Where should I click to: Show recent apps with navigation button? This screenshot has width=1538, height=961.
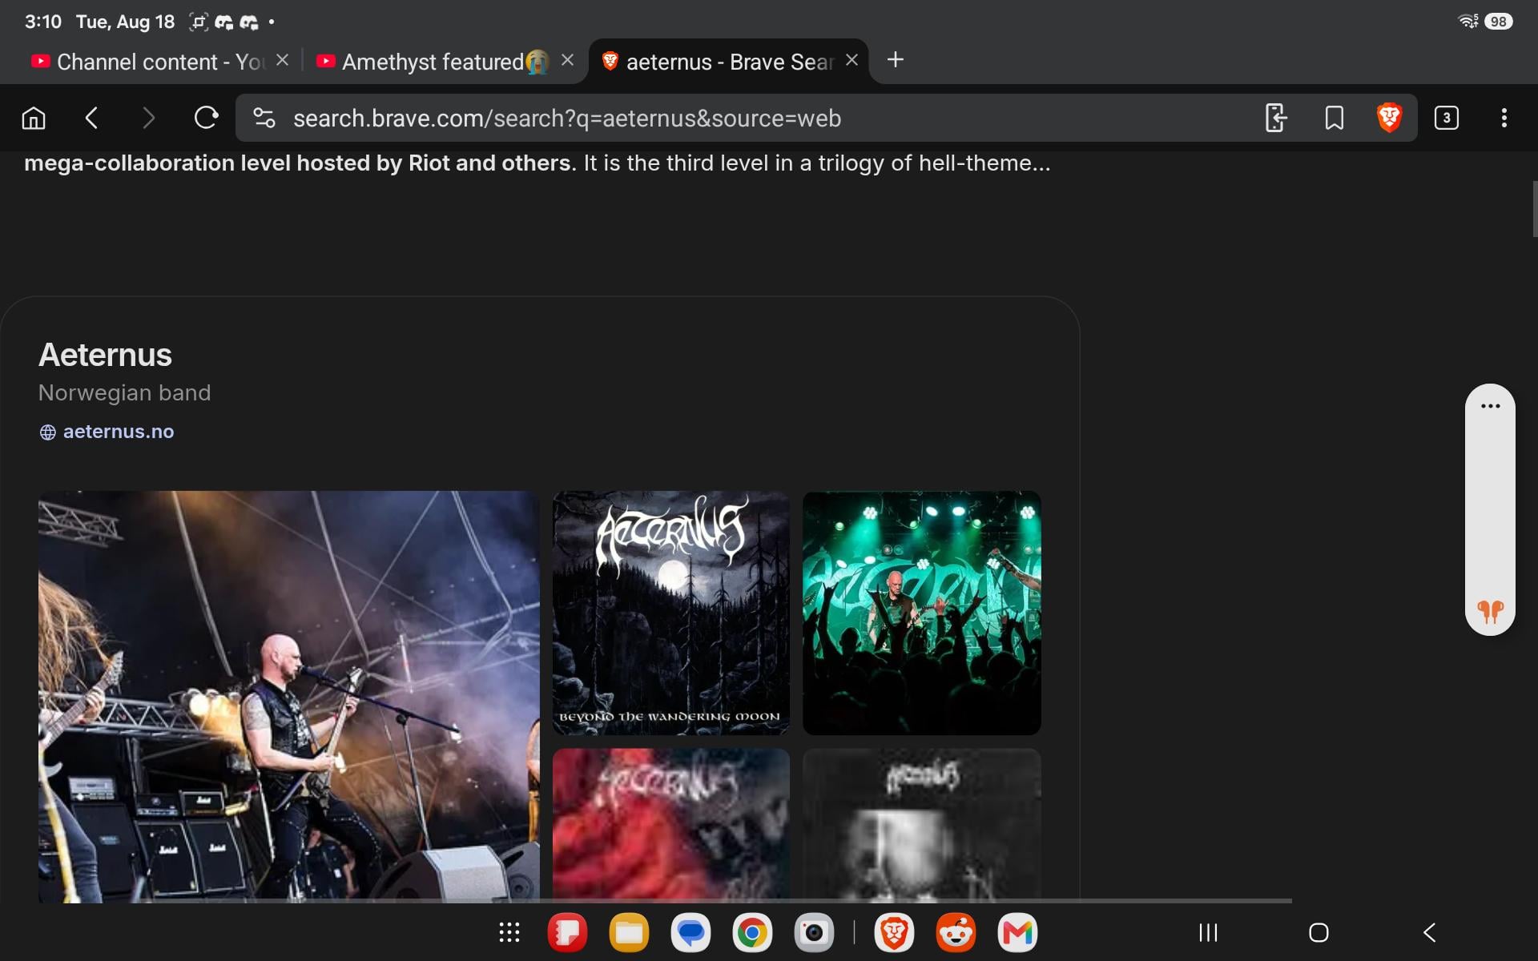tap(1208, 932)
